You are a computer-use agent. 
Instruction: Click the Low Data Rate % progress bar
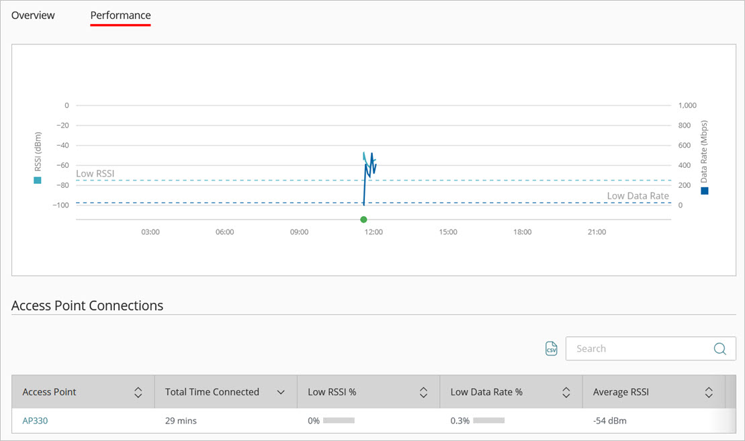pos(488,421)
